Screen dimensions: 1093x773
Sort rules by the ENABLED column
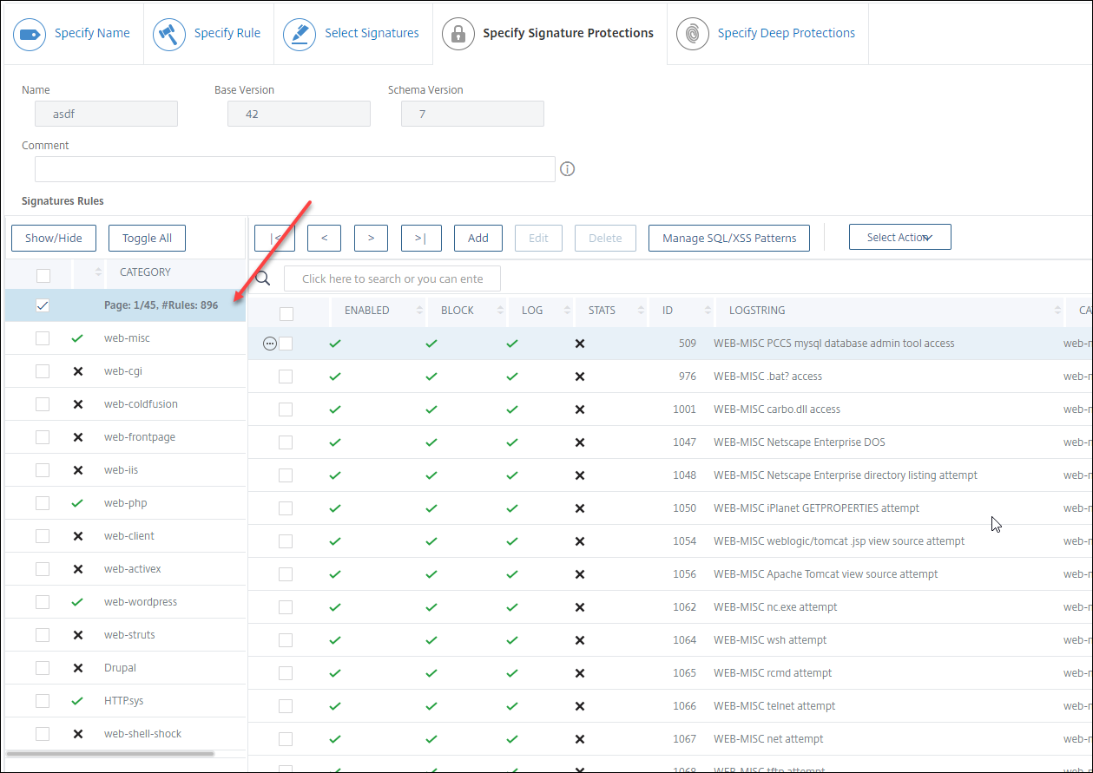coord(420,311)
